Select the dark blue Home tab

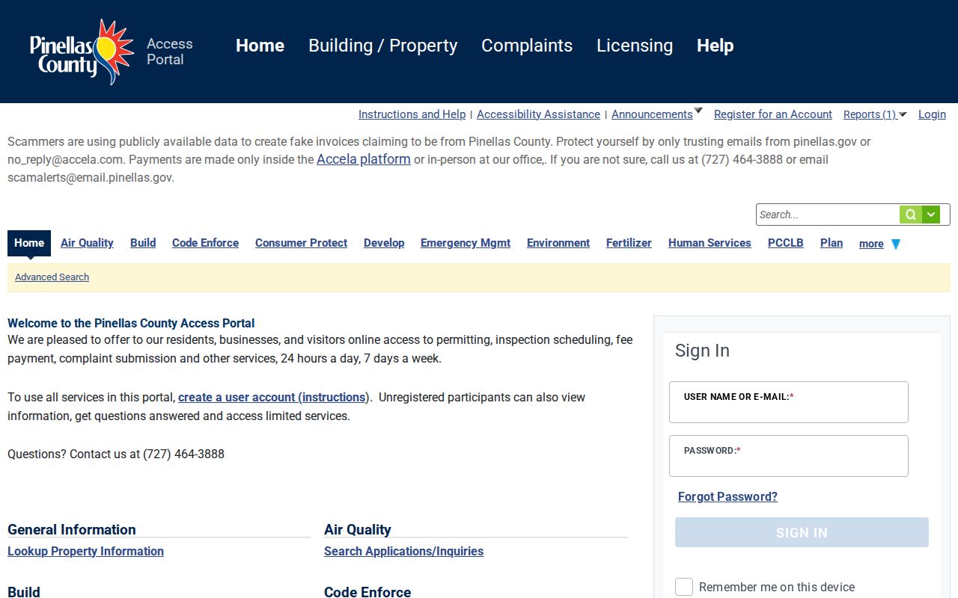29,243
